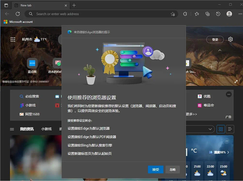Select the 我的资讯 feed tab
The height and width of the screenshot is (181, 243).
coord(27,129)
